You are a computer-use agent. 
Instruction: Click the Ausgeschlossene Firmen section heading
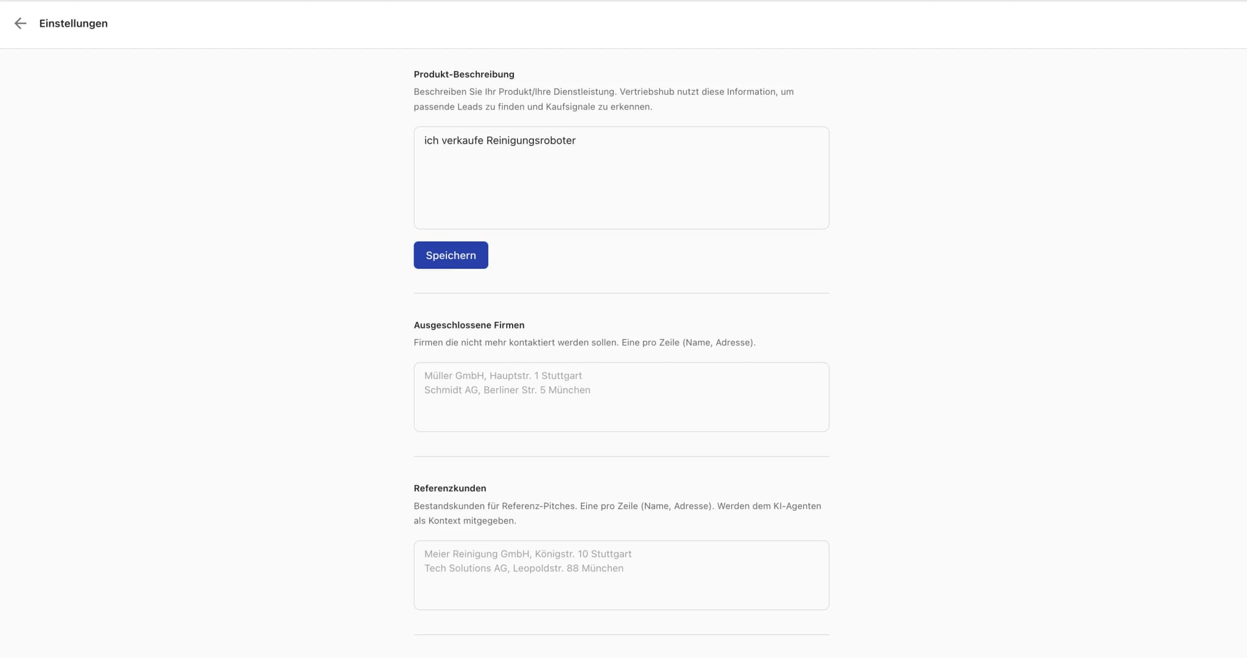point(469,325)
